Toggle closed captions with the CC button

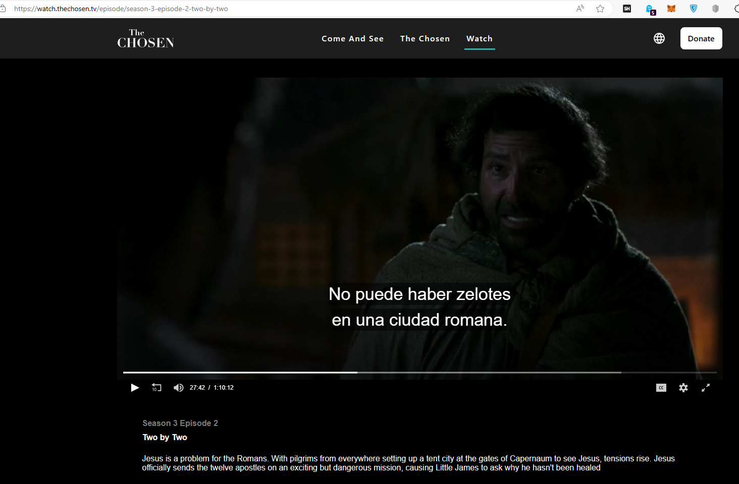(661, 388)
